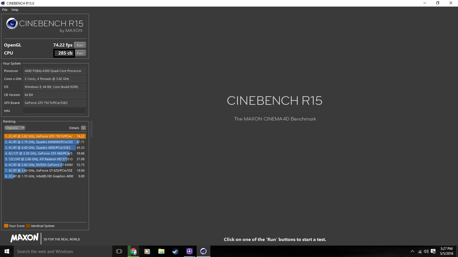Open the Action Center notifications icon
Screen dimensions: 458x257
[433, 251]
